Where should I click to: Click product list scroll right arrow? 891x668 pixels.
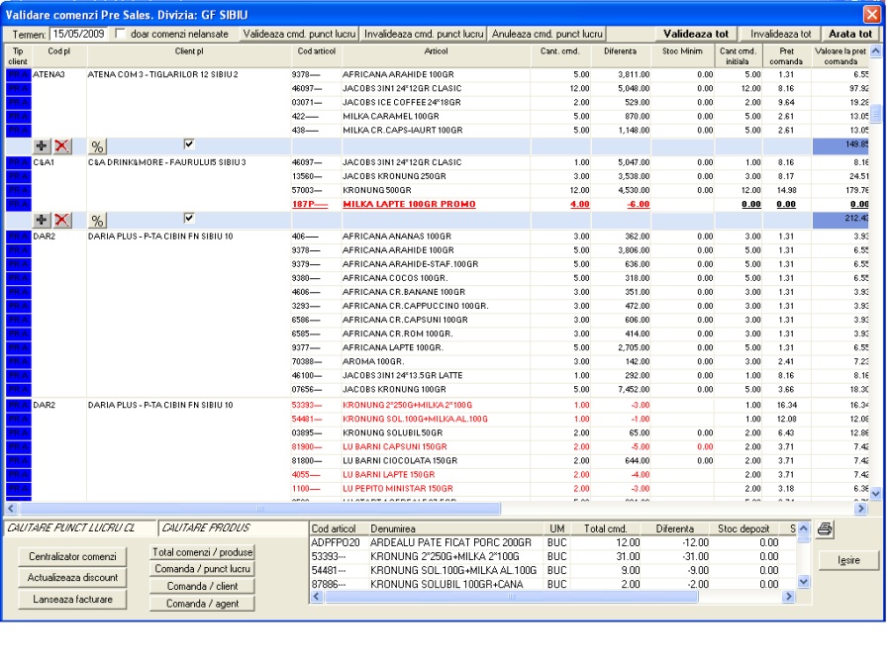[x=788, y=597]
